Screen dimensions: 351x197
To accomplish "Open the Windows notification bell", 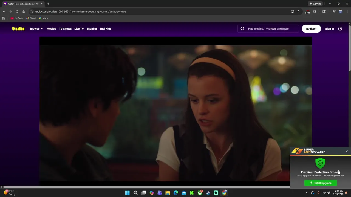I will (346, 193).
